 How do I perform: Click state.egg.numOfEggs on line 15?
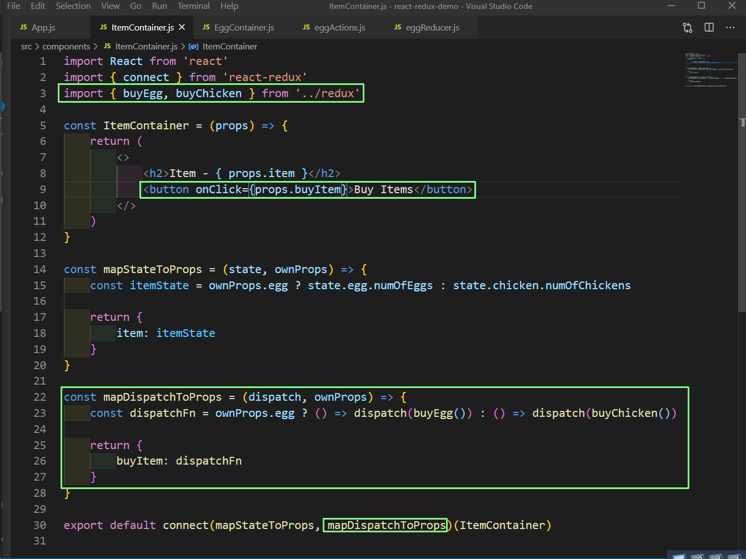pos(370,285)
